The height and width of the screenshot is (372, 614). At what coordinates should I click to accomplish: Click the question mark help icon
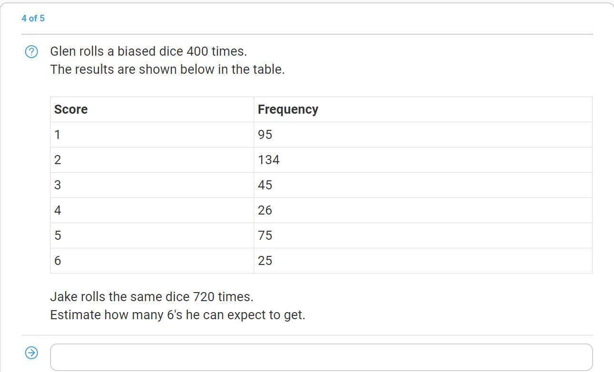pos(31,51)
